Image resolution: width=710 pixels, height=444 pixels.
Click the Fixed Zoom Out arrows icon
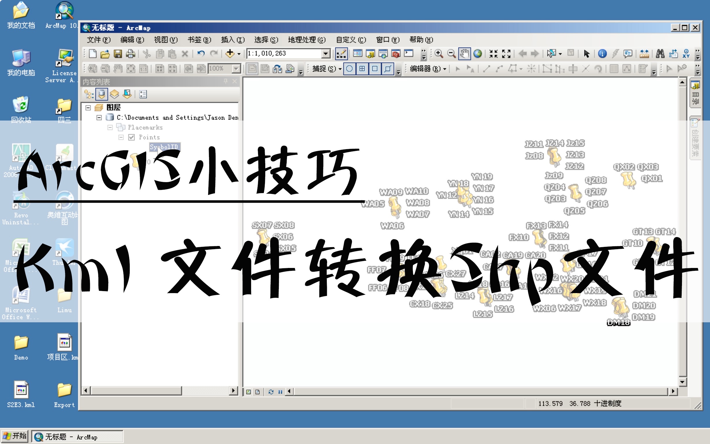tap(506, 53)
